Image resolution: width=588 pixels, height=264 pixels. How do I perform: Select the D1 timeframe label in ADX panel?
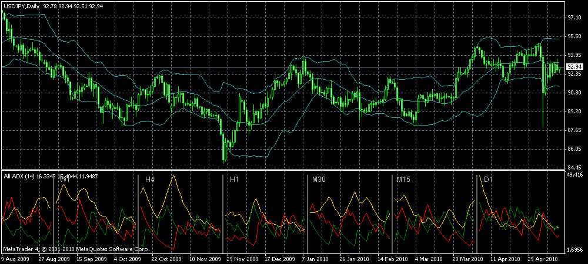488,180
